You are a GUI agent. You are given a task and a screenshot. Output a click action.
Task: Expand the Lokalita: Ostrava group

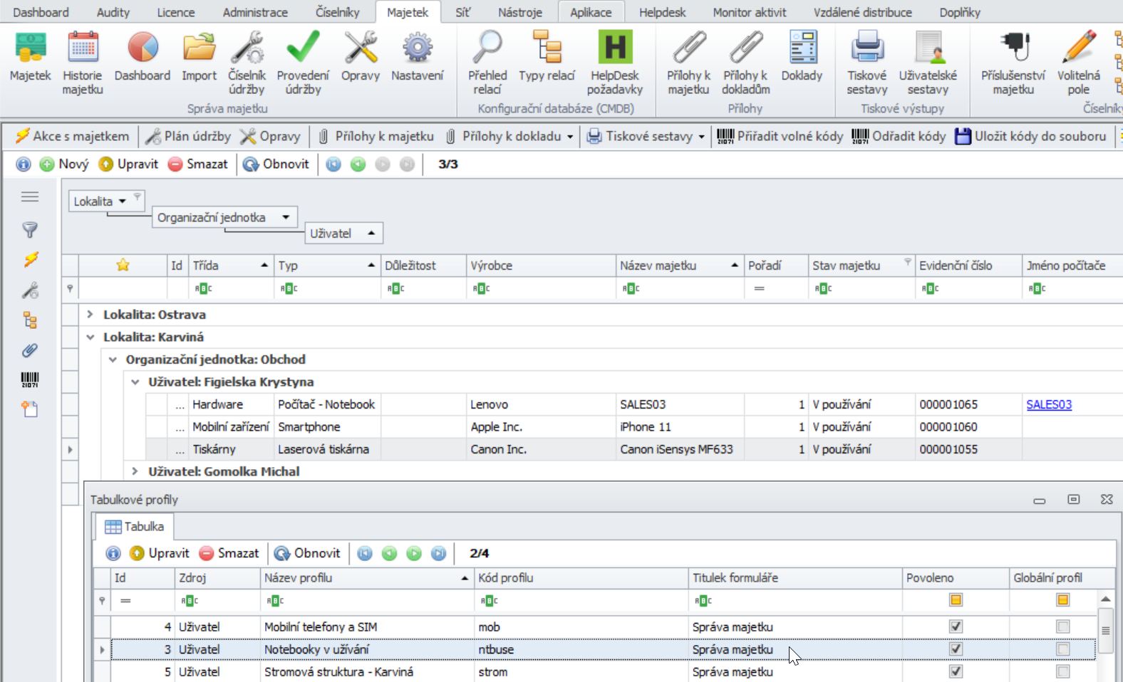[x=90, y=315]
